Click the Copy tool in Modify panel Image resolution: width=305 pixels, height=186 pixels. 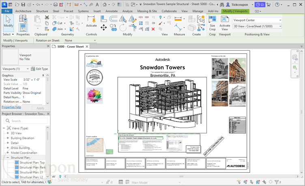pyautogui.click(x=113, y=28)
